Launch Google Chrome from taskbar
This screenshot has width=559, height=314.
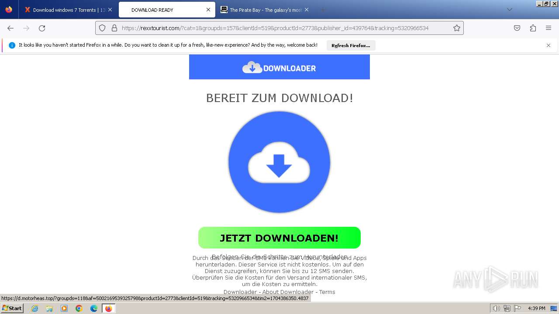pyautogui.click(x=79, y=308)
